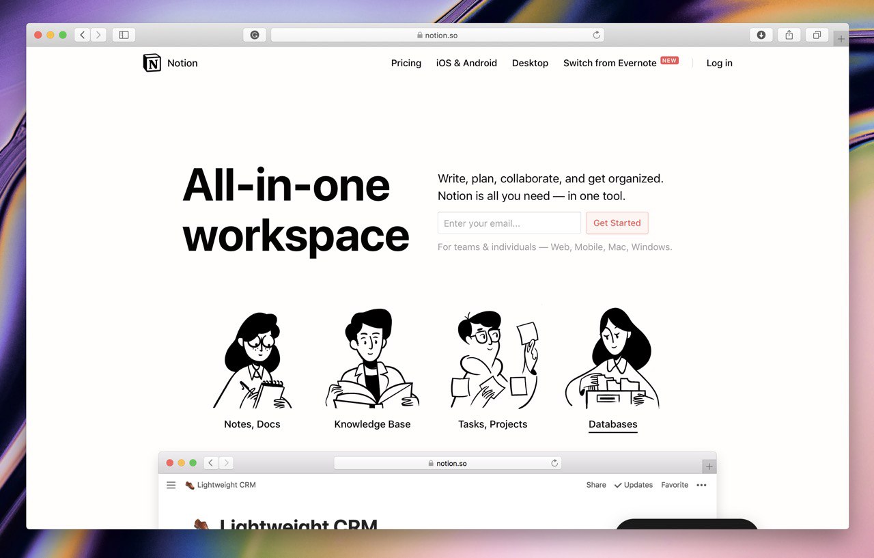This screenshot has height=558, width=874.
Task: Click the Lightweight CRM shoe page icon
Action: (x=202, y=525)
